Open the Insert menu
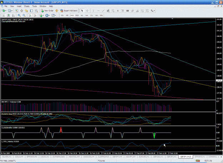The height and width of the screenshot is (163, 223). [x=19, y=6]
